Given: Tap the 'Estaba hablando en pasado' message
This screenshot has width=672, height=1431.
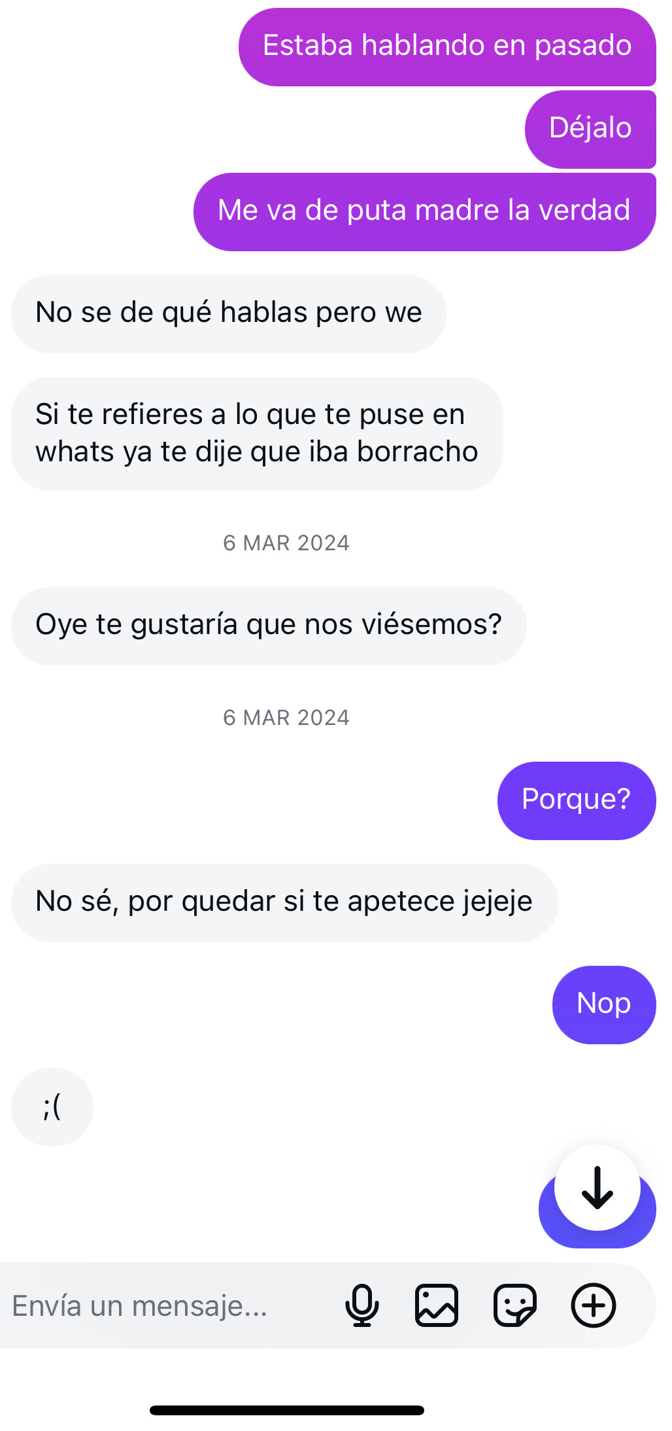Looking at the screenshot, I should (x=447, y=46).
